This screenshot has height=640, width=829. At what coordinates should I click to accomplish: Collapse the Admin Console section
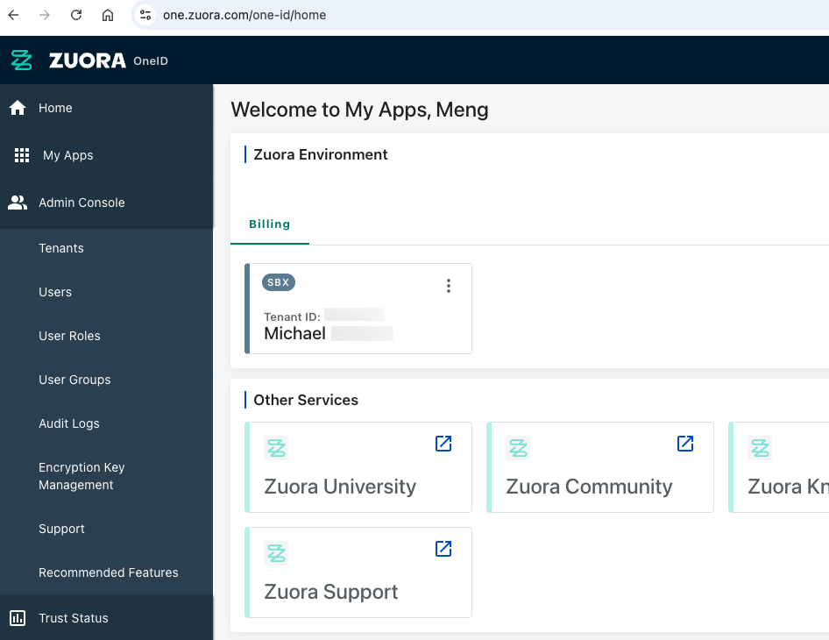click(81, 203)
